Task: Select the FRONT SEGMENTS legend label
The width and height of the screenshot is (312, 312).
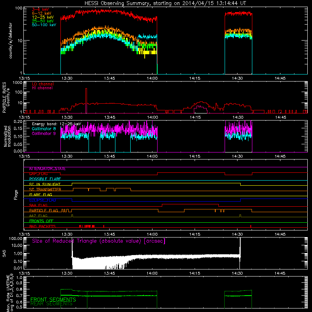Action: point(53,300)
